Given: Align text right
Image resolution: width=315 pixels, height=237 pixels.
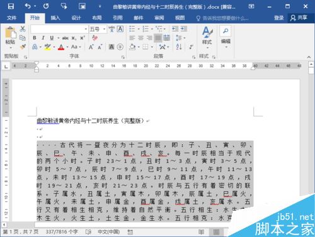Looking at the screenshot, I should coord(149,38).
